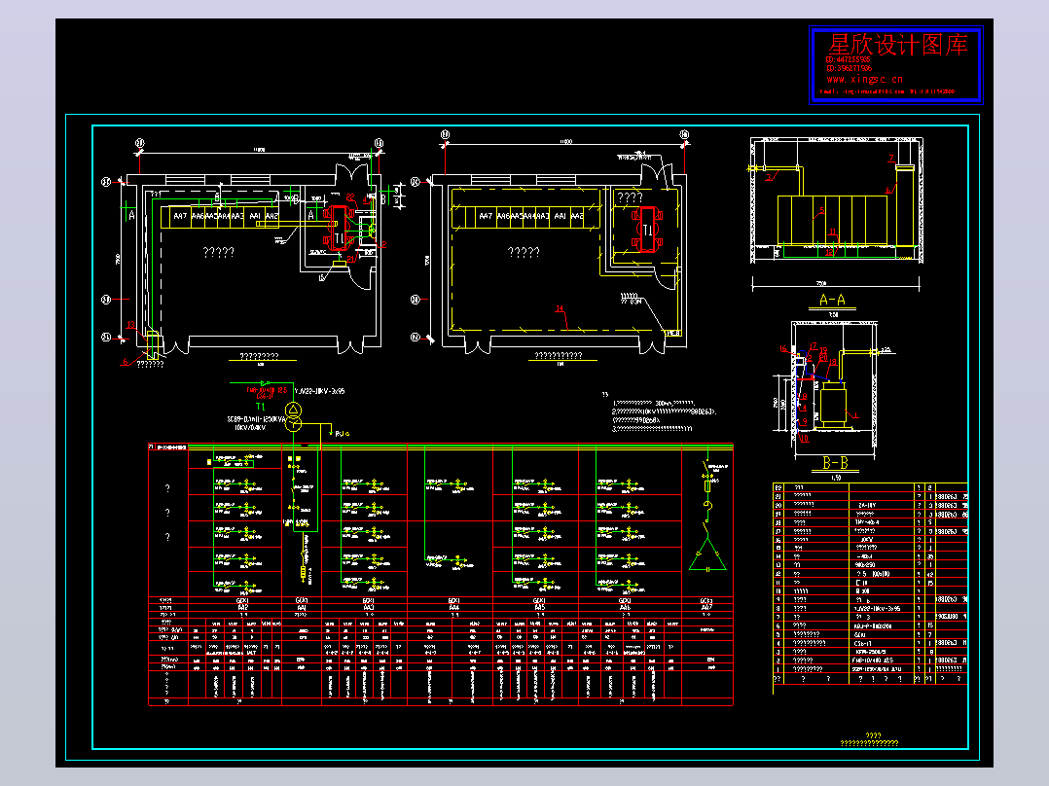Click the red "12" callout in section A-A
This screenshot has width=1049, height=786.
coord(829,252)
